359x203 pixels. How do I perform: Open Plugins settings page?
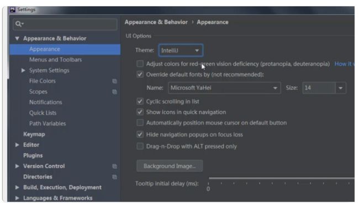[33, 155]
